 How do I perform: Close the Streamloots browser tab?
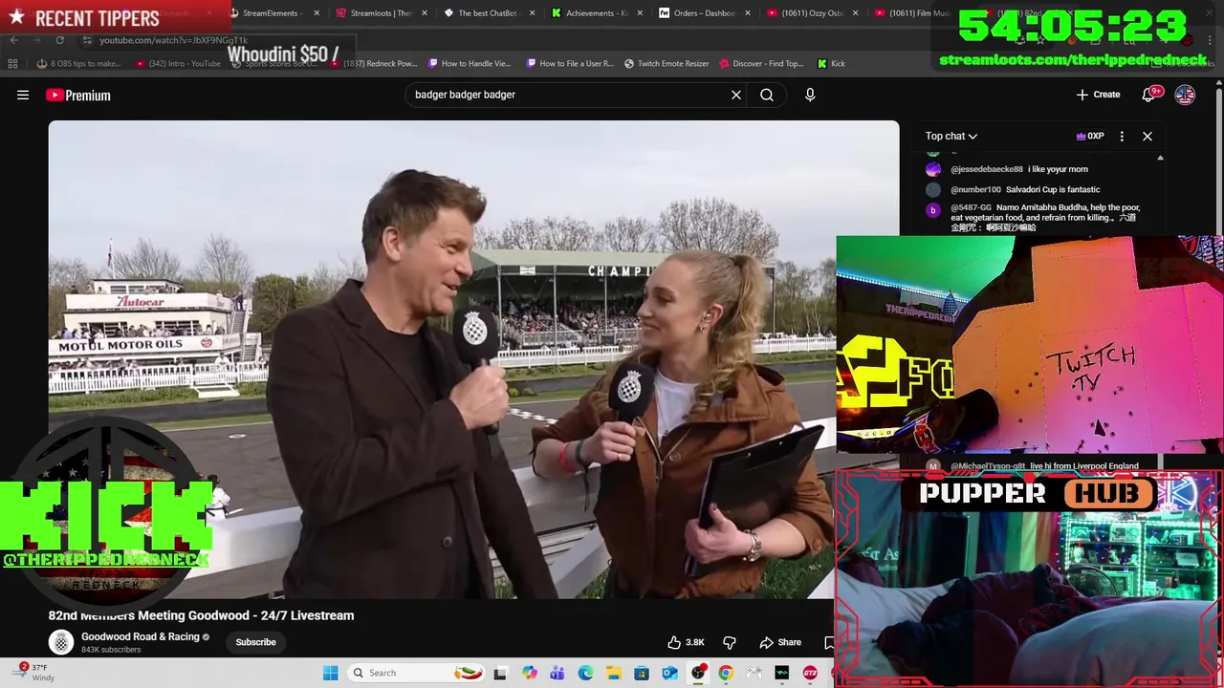424,13
